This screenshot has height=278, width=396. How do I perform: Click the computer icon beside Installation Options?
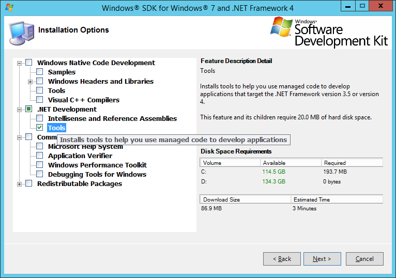(22, 32)
